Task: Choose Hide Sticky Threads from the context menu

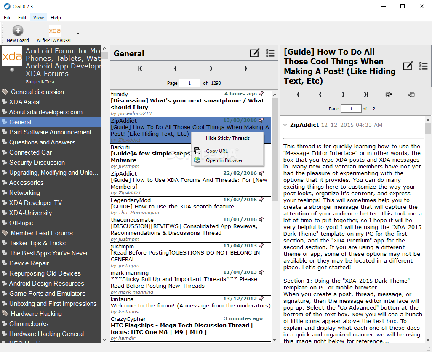Action: tap(227, 138)
